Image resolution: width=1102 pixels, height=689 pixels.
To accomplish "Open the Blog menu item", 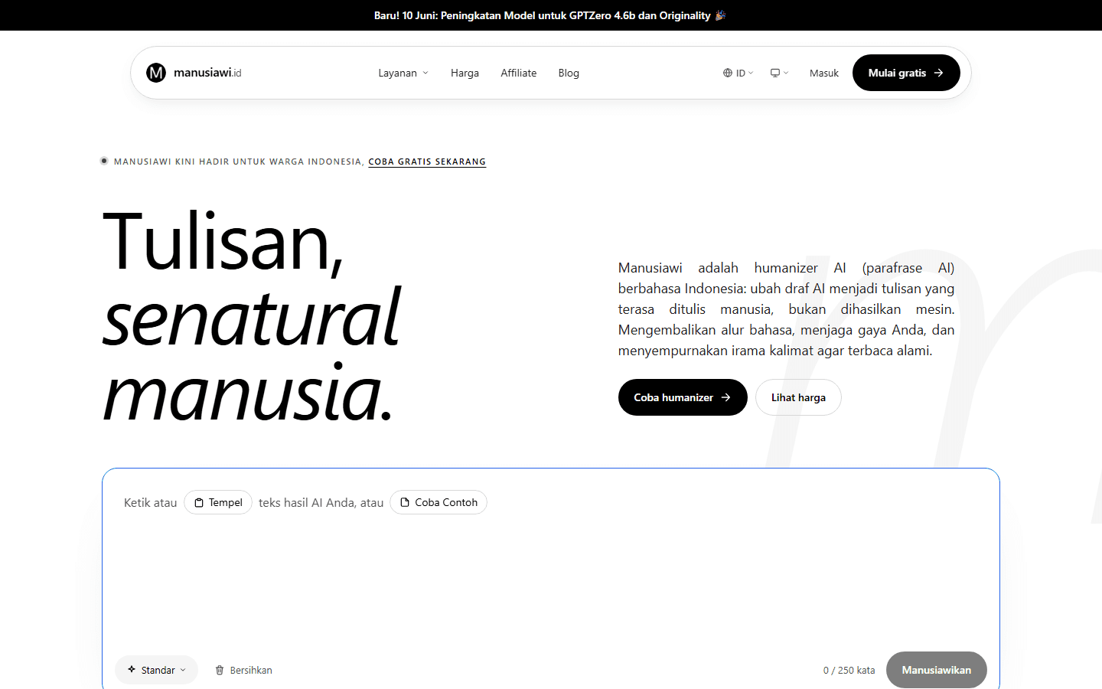I will [569, 73].
